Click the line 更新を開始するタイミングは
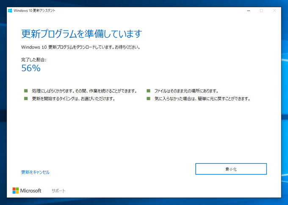Screen dimensions: 288x205 pyautogui.click(x=74, y=99)
